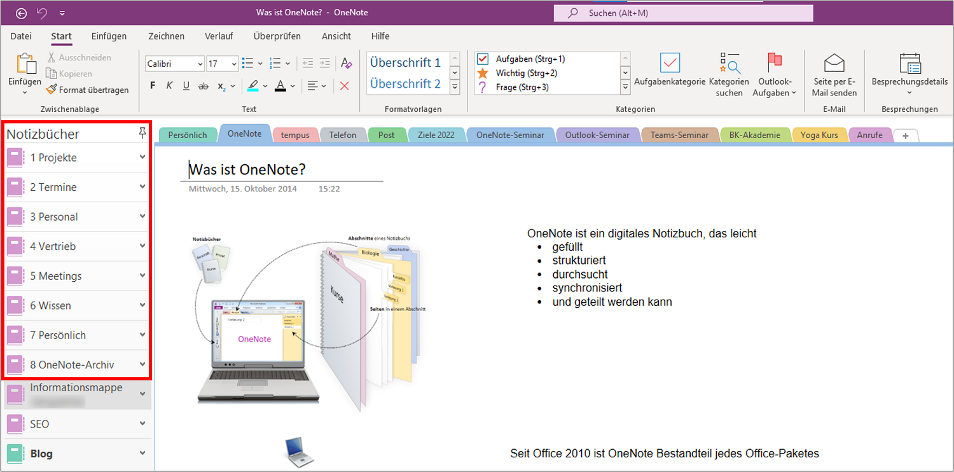Apply the text highlight color
Image resolution: width=954 pixels, height=472 pixels.
pos(252,86)
